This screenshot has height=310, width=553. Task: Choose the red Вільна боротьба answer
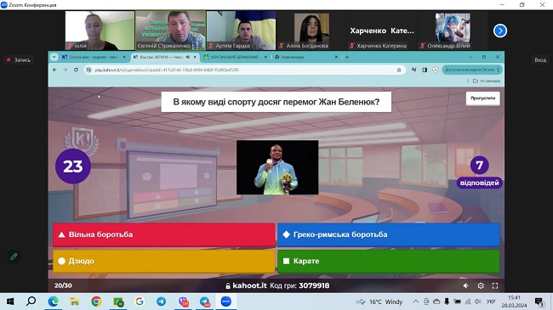[x=163, y=234]
